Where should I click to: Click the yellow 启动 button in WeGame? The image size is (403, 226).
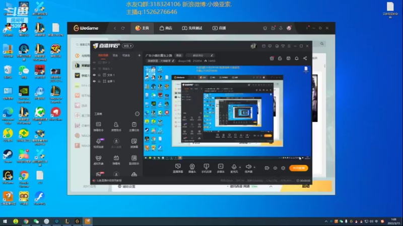click(x=306, y=186)
